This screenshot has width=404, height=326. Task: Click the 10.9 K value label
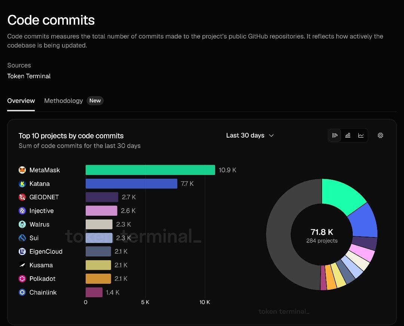pos(227,170)
